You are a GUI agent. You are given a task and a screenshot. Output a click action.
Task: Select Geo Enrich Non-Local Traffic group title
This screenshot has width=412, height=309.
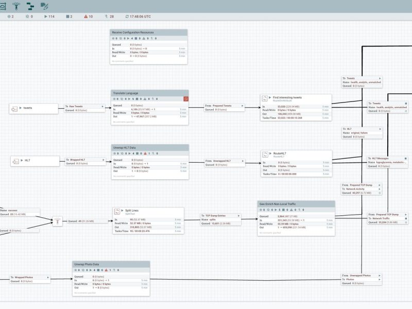(278, 204)
